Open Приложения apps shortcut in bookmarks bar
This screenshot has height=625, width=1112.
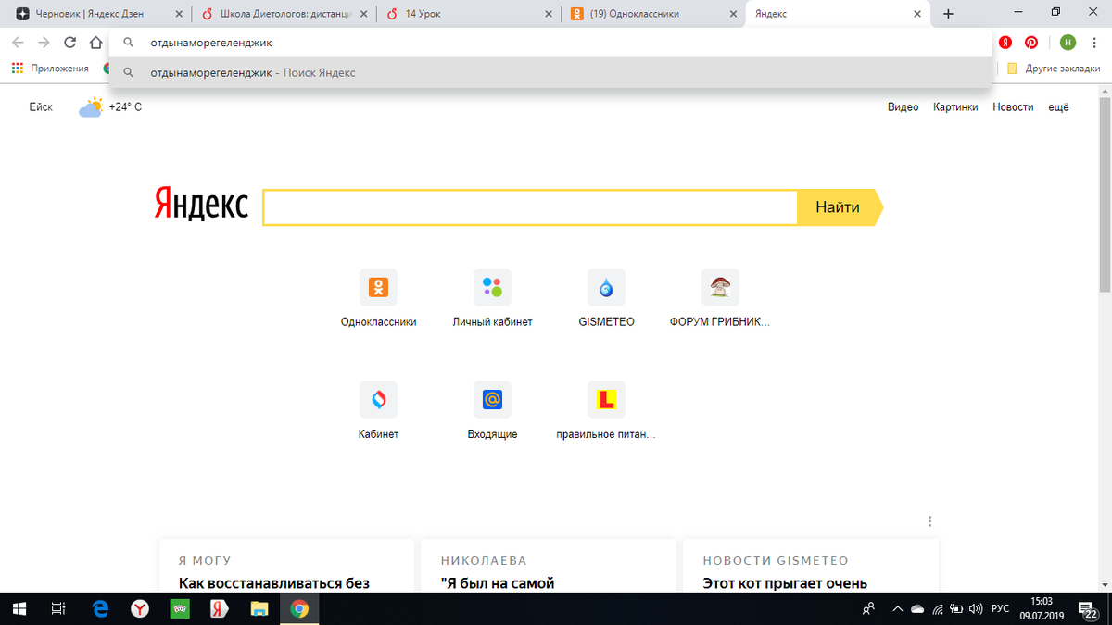click(50, 69)
